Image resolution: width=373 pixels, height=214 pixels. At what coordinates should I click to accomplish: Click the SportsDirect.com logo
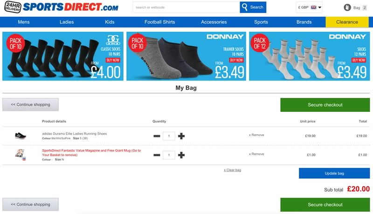click(62, 7)
